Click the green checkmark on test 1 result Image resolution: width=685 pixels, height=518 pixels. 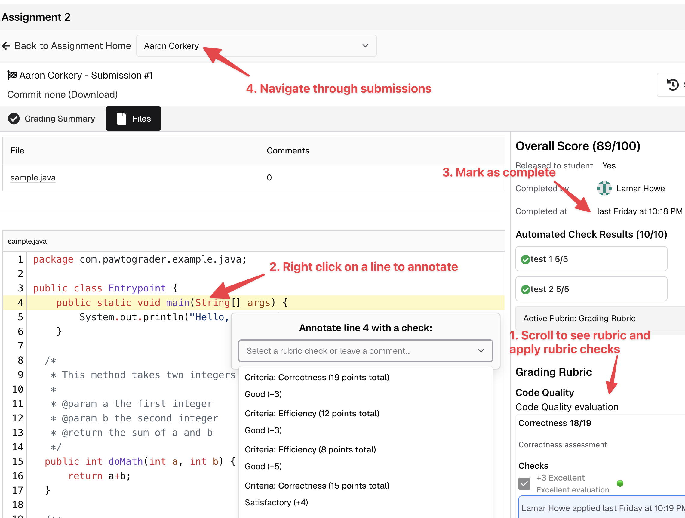pos(526,259)
